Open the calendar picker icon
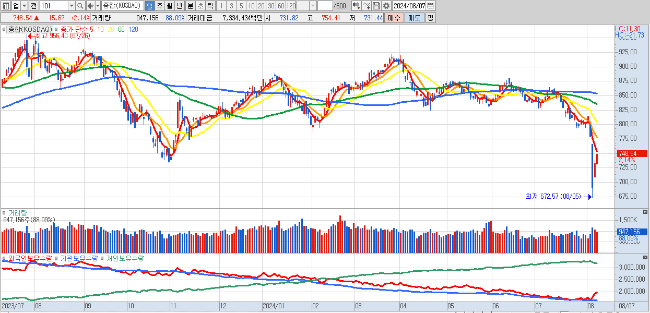This screenshot has width=650, height=313. [x=431, y=6]
